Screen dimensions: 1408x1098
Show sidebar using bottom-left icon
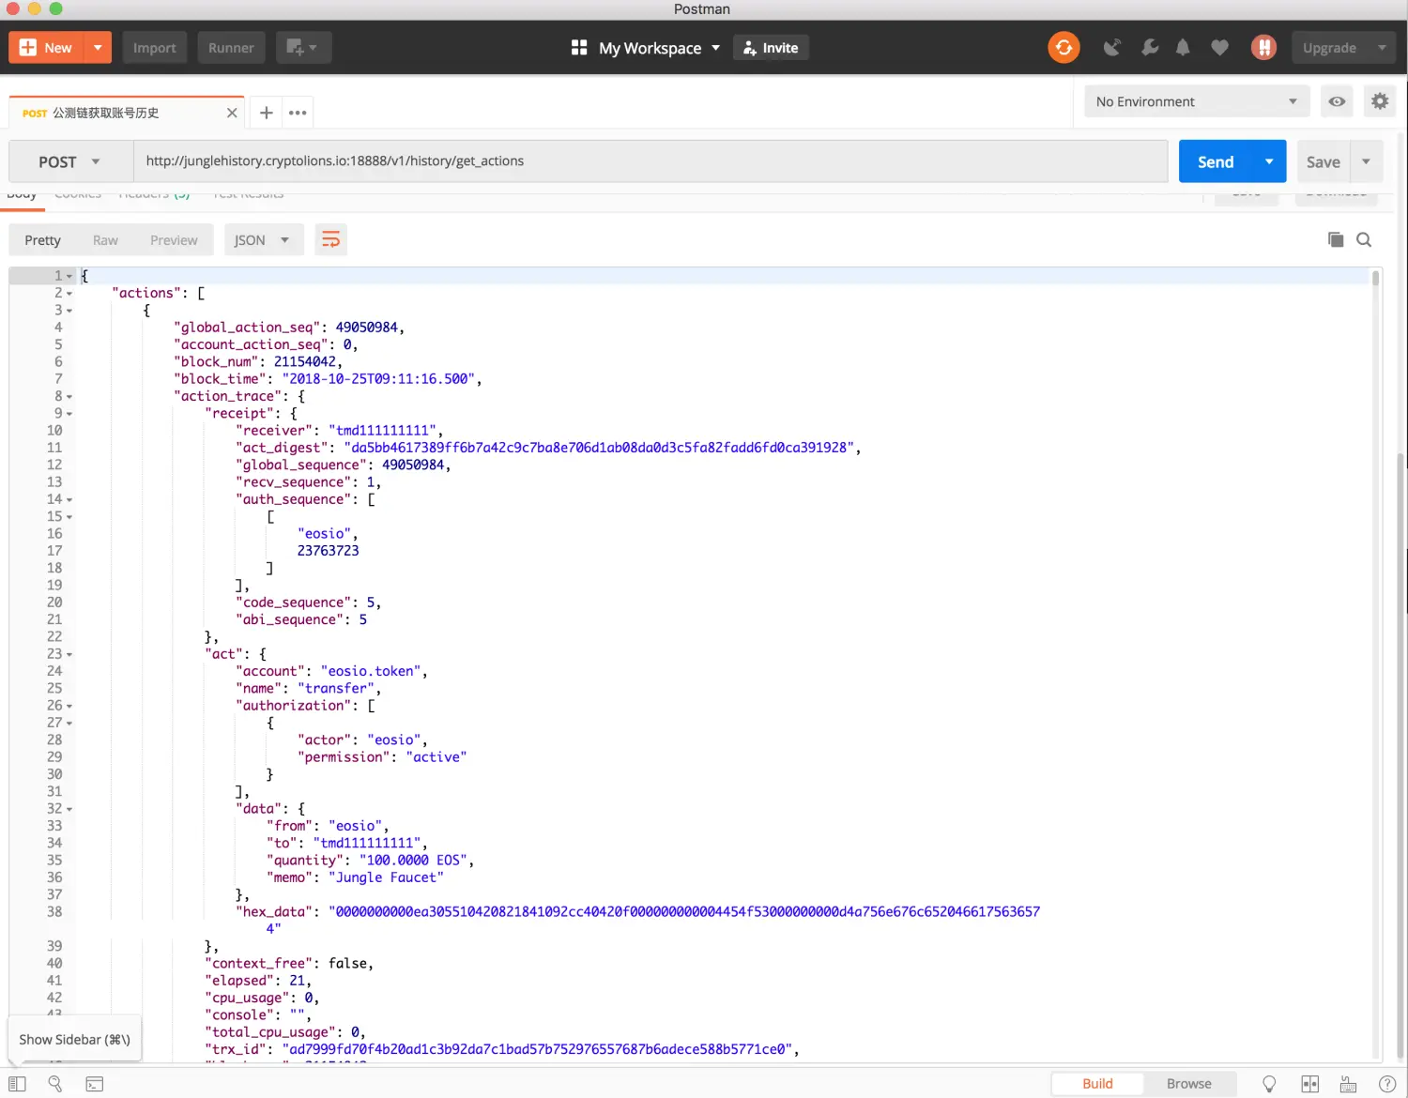[x=18, y=1084]
